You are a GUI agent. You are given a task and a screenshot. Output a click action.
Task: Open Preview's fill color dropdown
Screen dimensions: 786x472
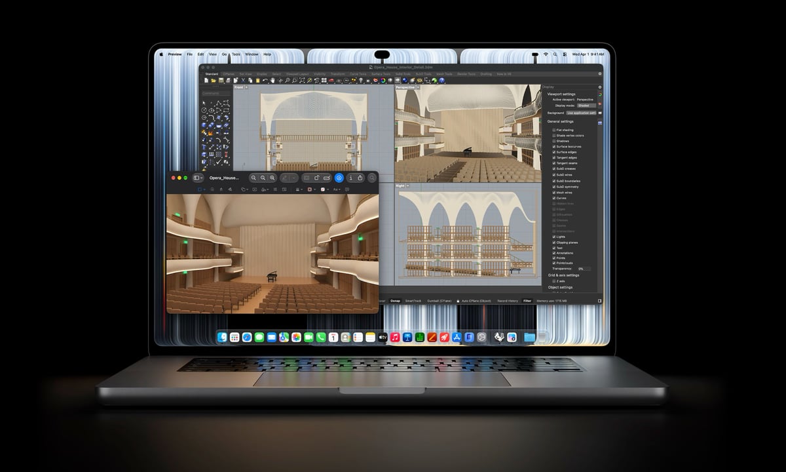point(324,189)
